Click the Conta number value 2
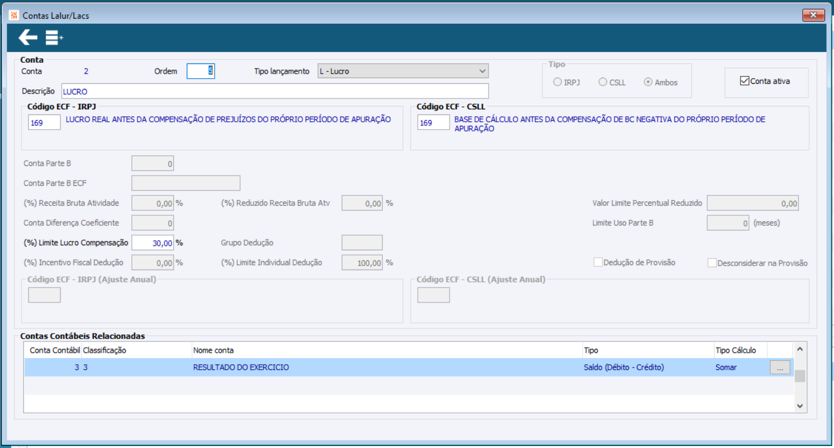834x448 pixels. pos(86,71)
